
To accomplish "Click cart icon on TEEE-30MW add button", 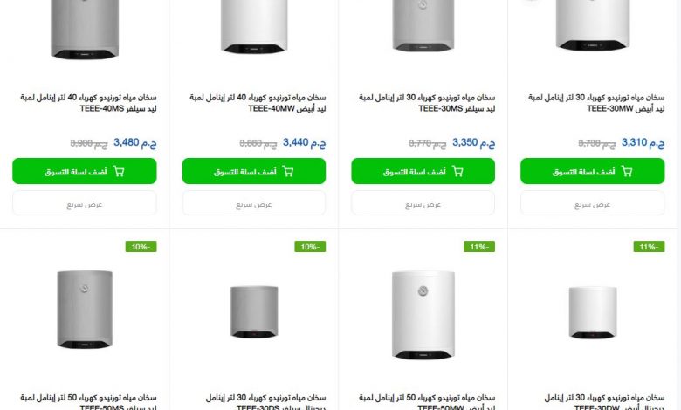I will [627, 172].
